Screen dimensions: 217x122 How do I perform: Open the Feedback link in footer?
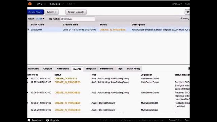(37, 120)
